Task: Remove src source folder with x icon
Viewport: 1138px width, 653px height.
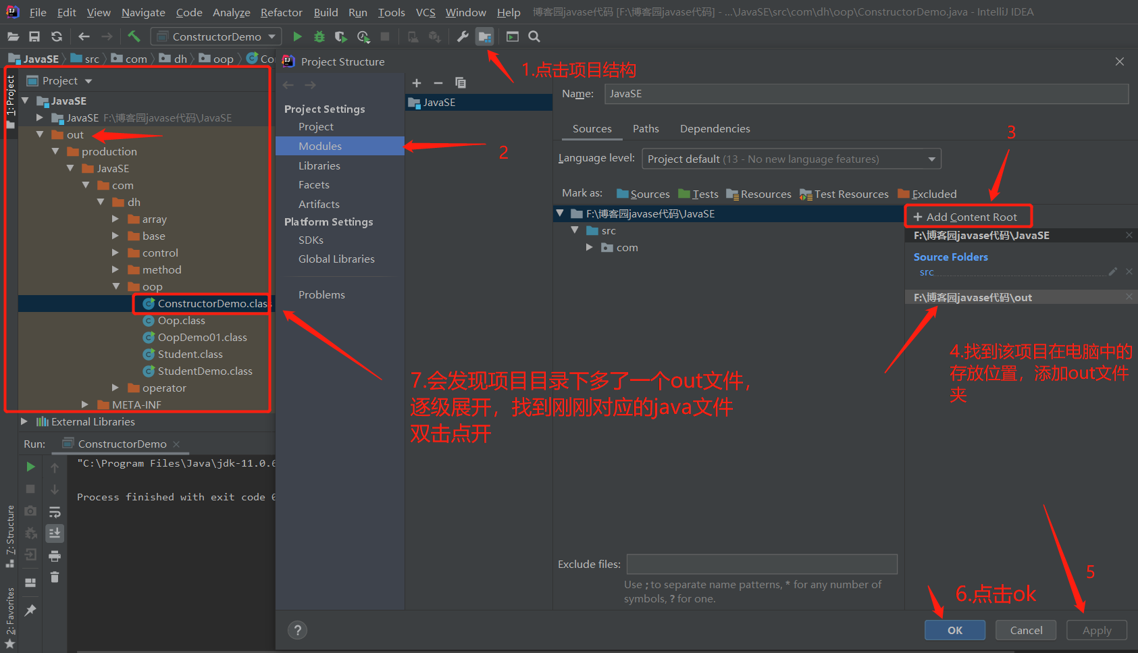Action: (1129, 271)
